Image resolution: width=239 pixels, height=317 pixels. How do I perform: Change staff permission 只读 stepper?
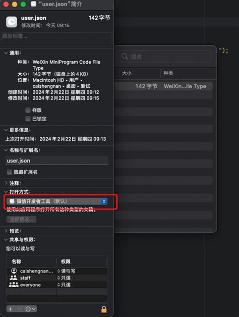click(58, 278)
